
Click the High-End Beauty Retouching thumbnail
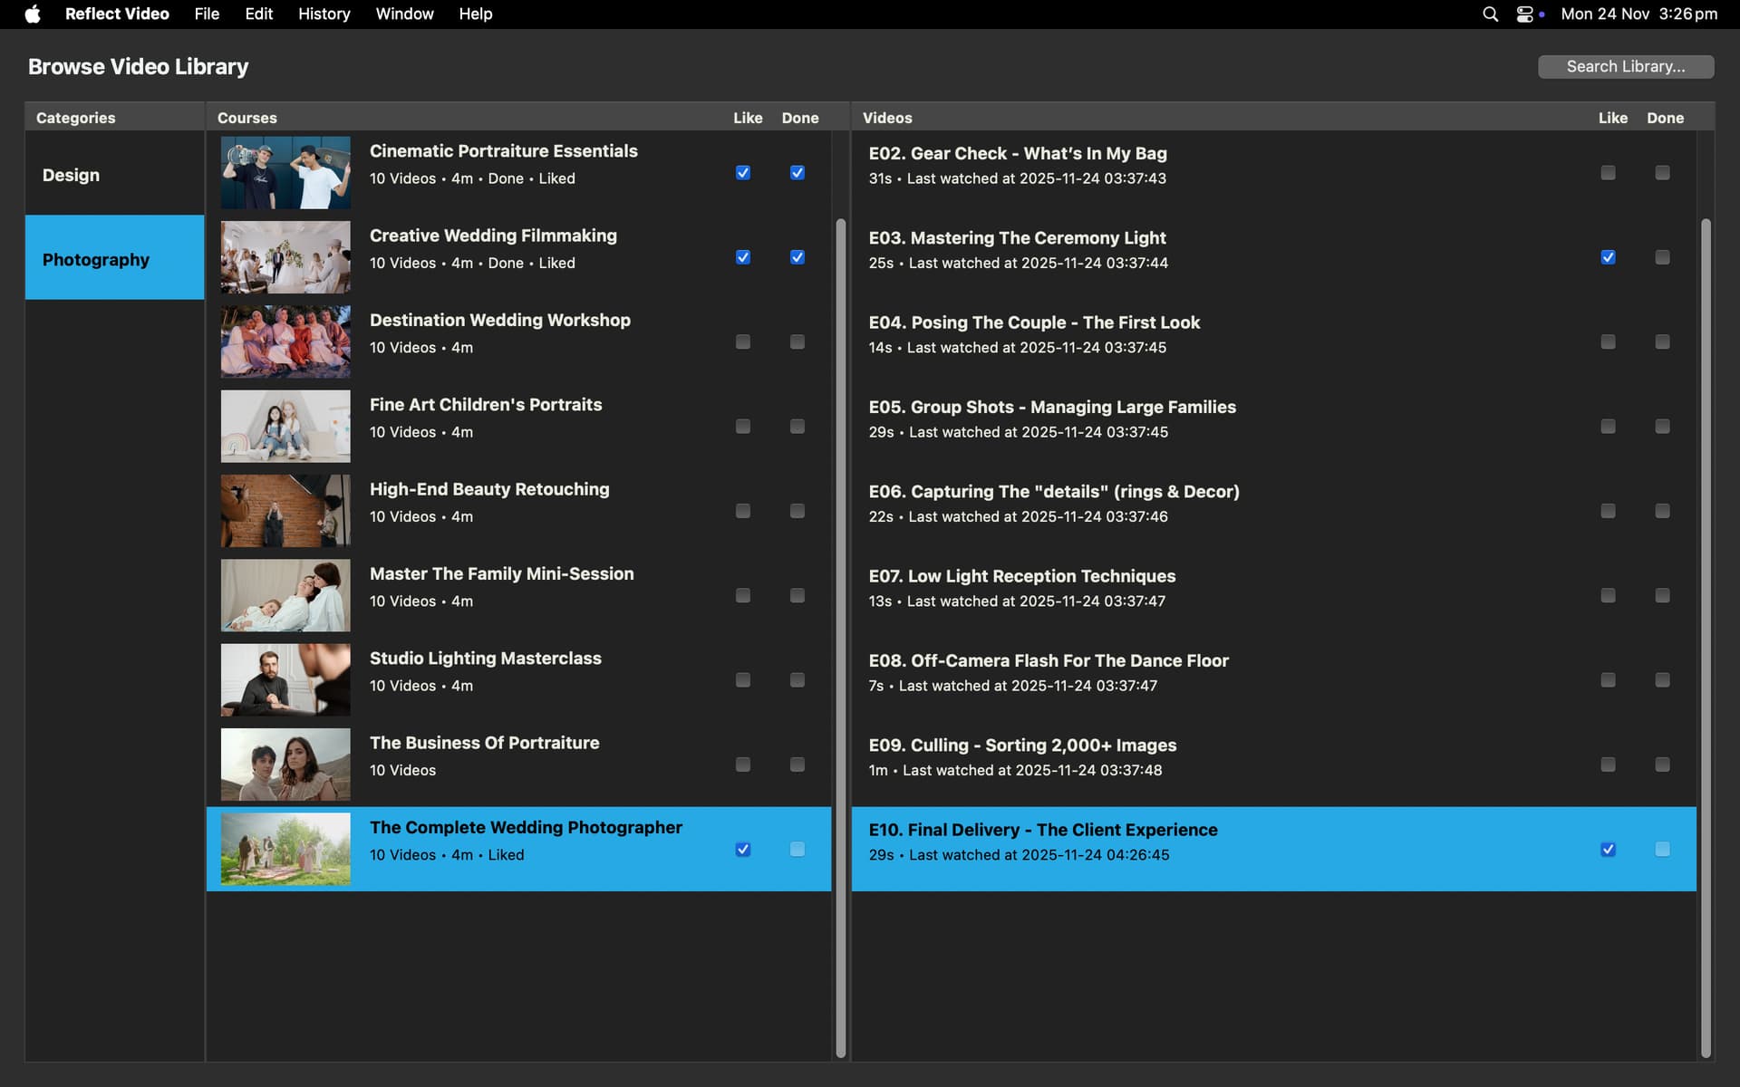[x=285, y=511]
